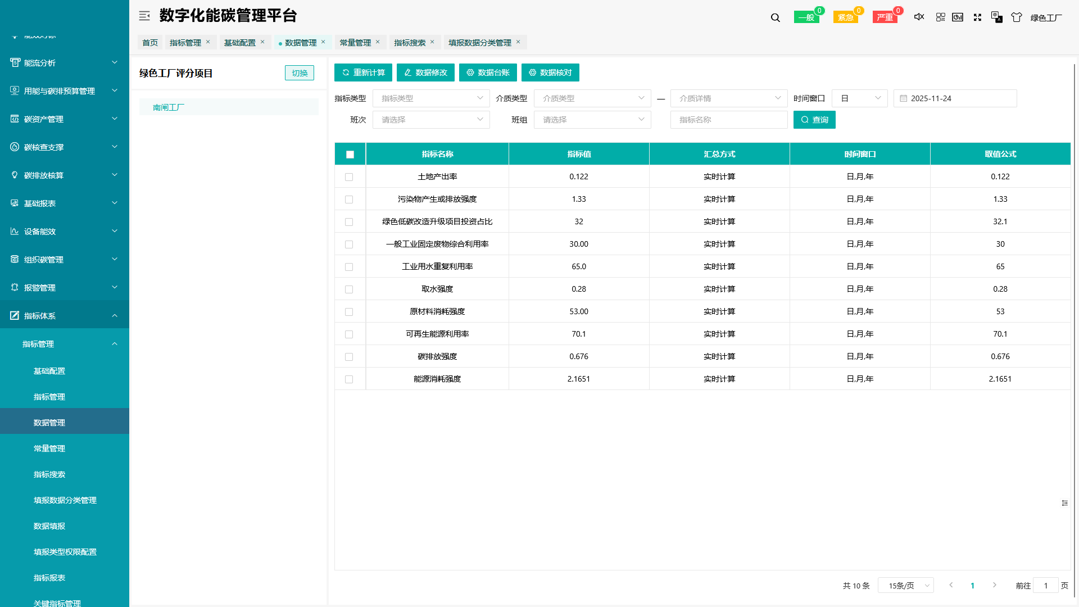The height and width of the screenshot is (607, 1079).
Task: Switch to the 常量管理 tab
Action: [x=356, y=42]
